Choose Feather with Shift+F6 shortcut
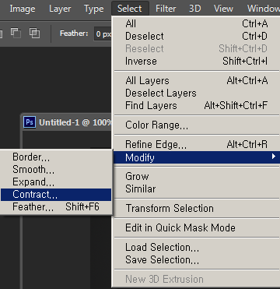 tap(56, 207)
